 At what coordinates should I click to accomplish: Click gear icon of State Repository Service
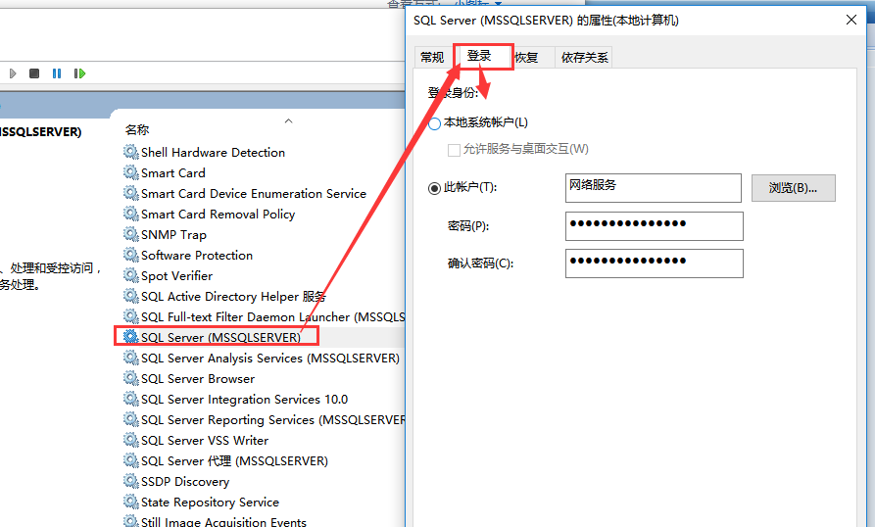[x=131, y=502]
